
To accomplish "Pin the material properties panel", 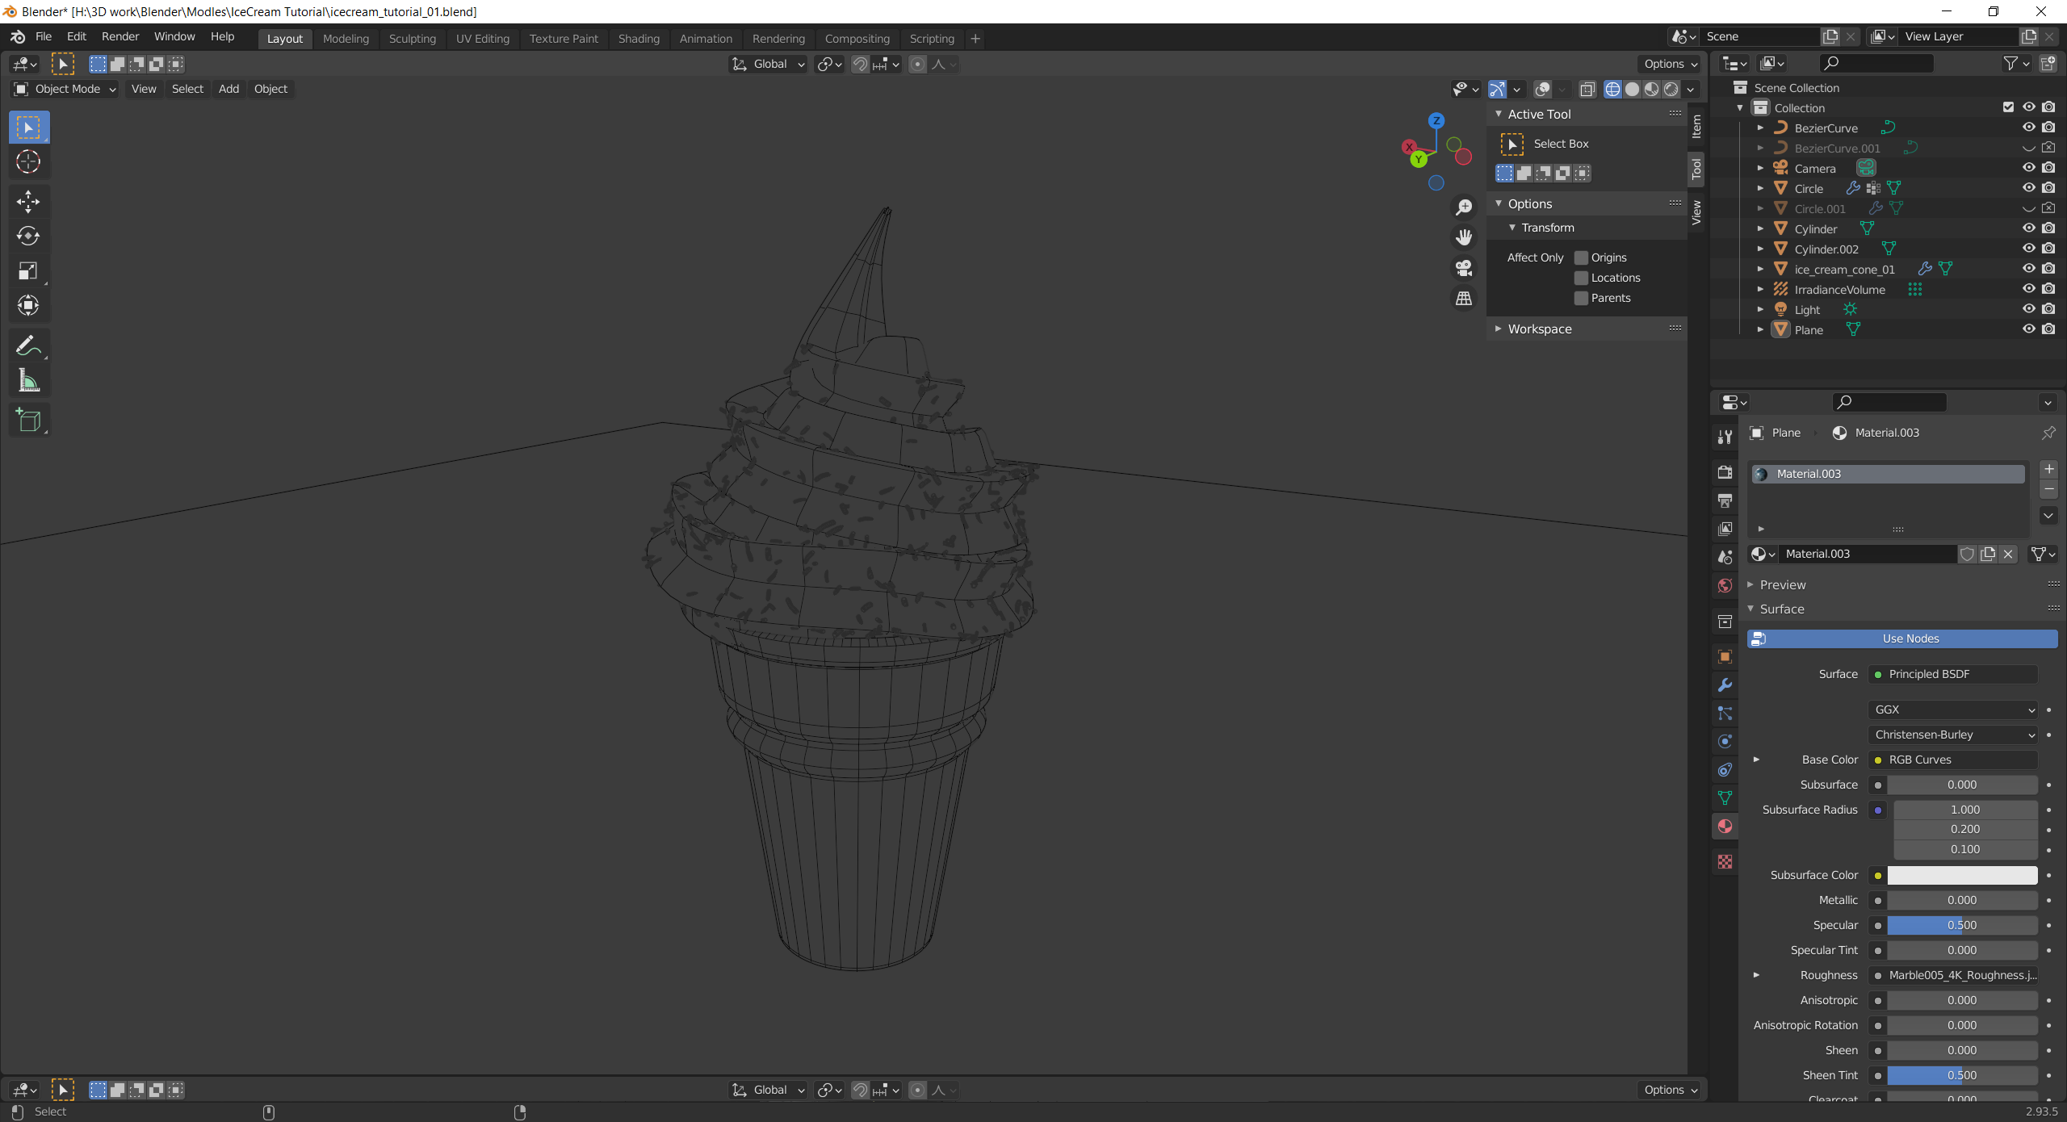I will tap(2048, 433).
